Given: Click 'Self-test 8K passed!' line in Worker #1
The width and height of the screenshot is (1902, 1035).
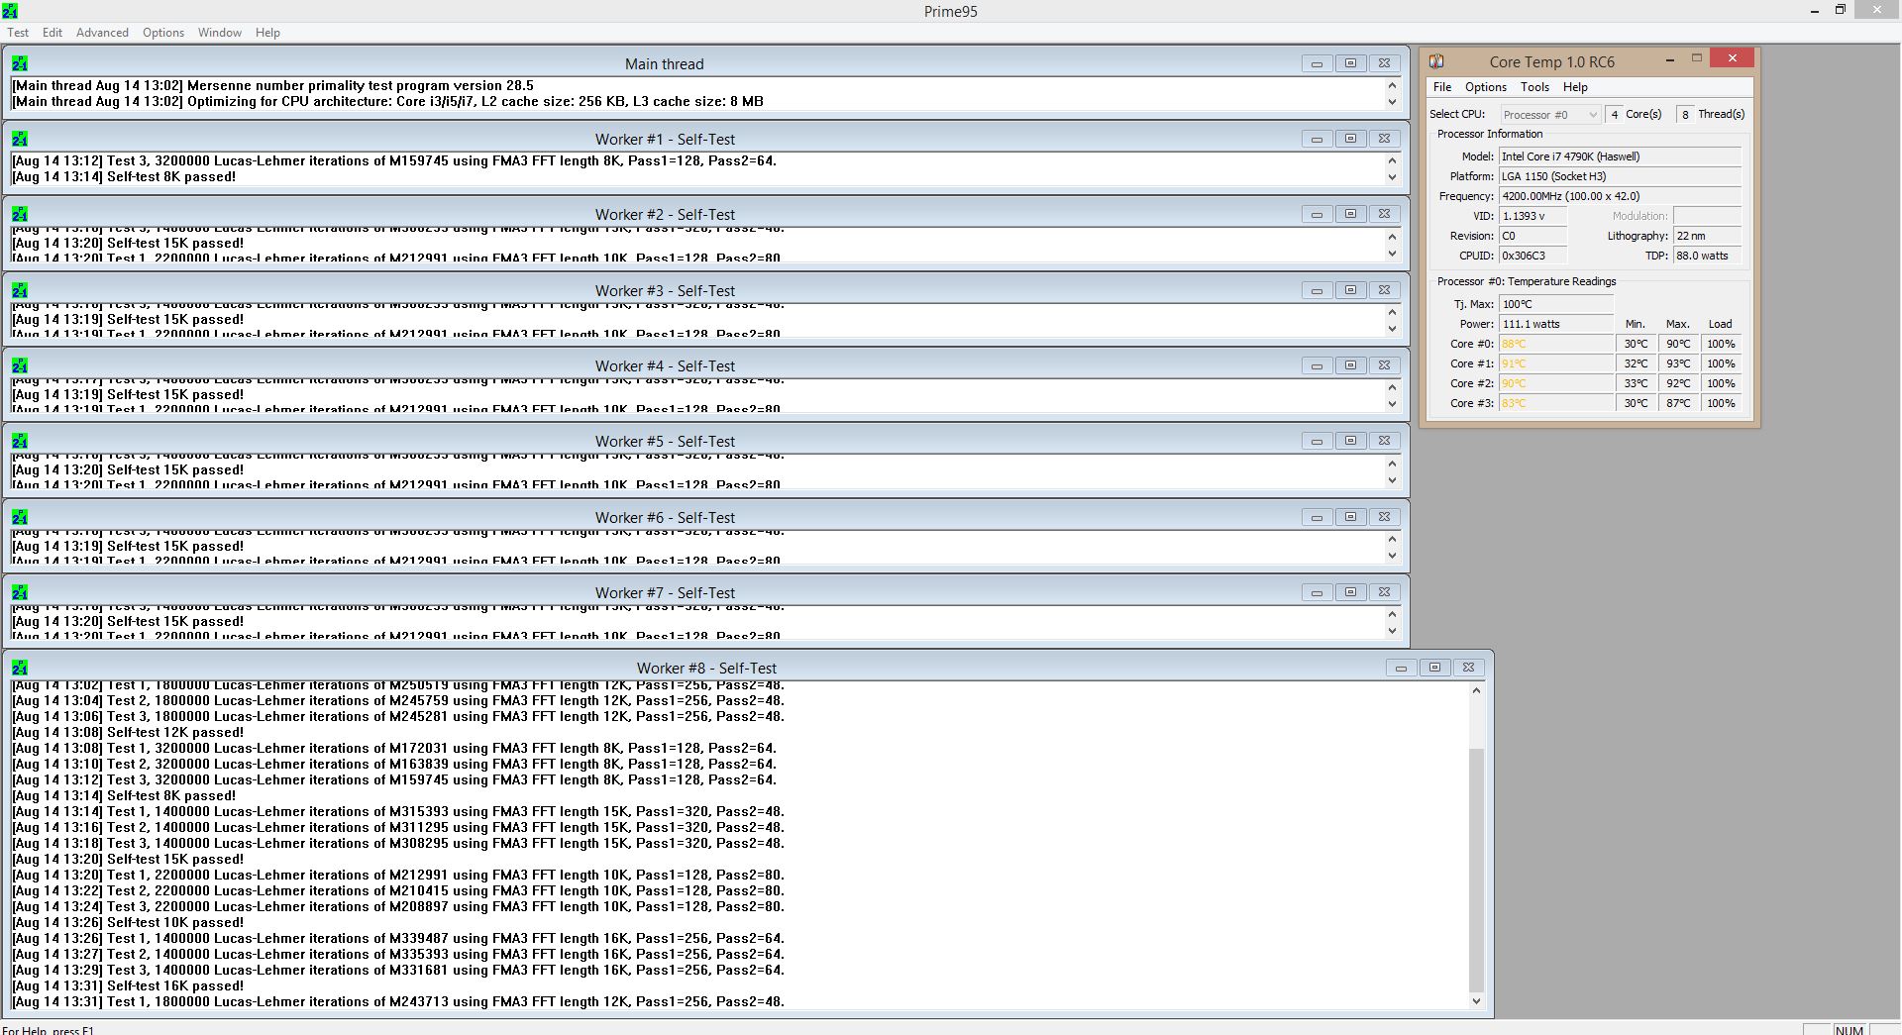Looking at the screenshot, I should [x=124, y=176].
